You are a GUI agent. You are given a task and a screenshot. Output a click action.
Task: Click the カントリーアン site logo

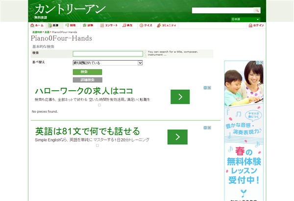[70, 9]
